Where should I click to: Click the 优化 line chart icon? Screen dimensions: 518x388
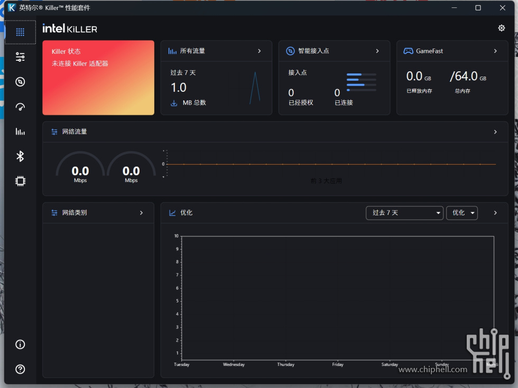pos(172,213)
